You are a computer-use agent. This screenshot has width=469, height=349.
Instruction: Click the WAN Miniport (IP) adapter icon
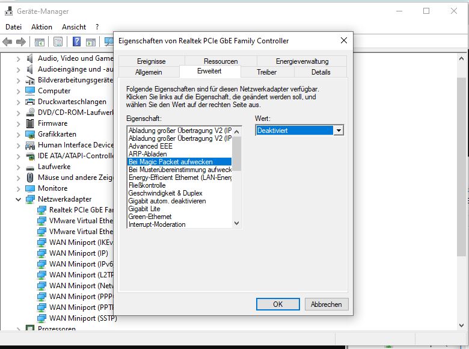[41, 253]
